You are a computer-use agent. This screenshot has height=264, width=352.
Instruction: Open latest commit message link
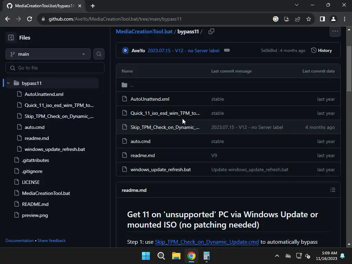pos(184,51)
